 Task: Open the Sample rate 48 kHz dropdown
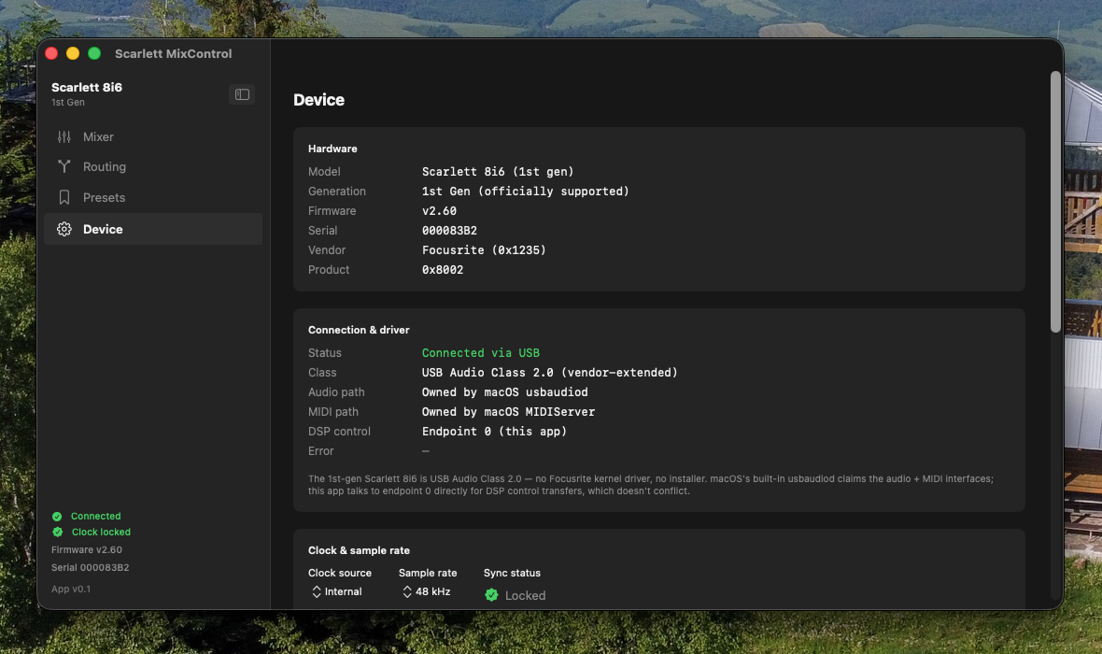426,592
